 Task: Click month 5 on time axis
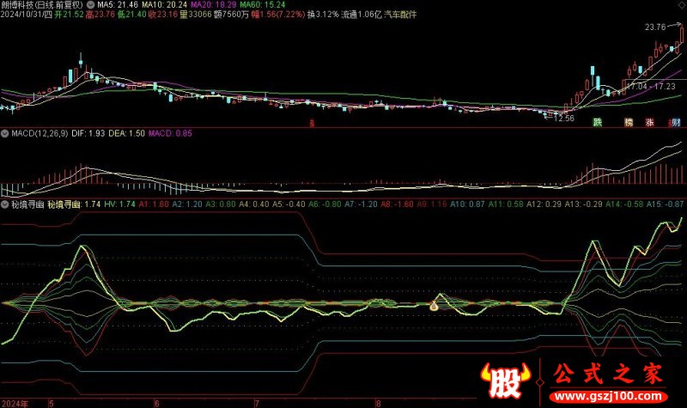52,403
